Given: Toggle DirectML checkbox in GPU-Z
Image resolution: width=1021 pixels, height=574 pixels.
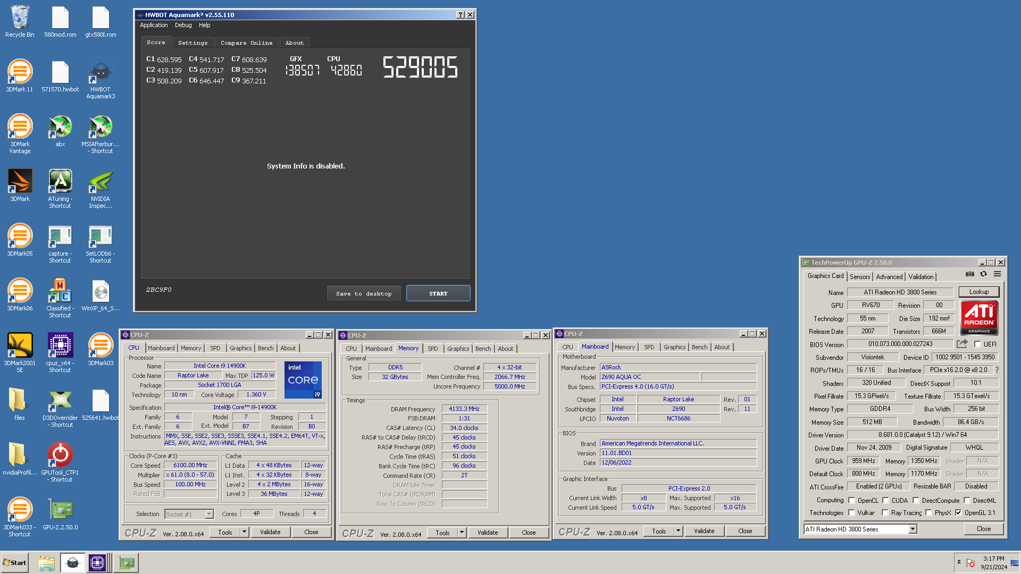Looking at the screenshot, I should tap(967, 500).
